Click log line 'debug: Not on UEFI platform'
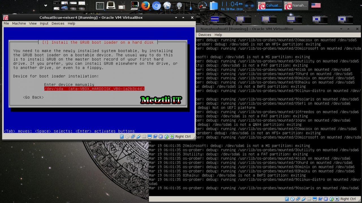This screenshot has height=203, width=362. [x=226, y=108]
